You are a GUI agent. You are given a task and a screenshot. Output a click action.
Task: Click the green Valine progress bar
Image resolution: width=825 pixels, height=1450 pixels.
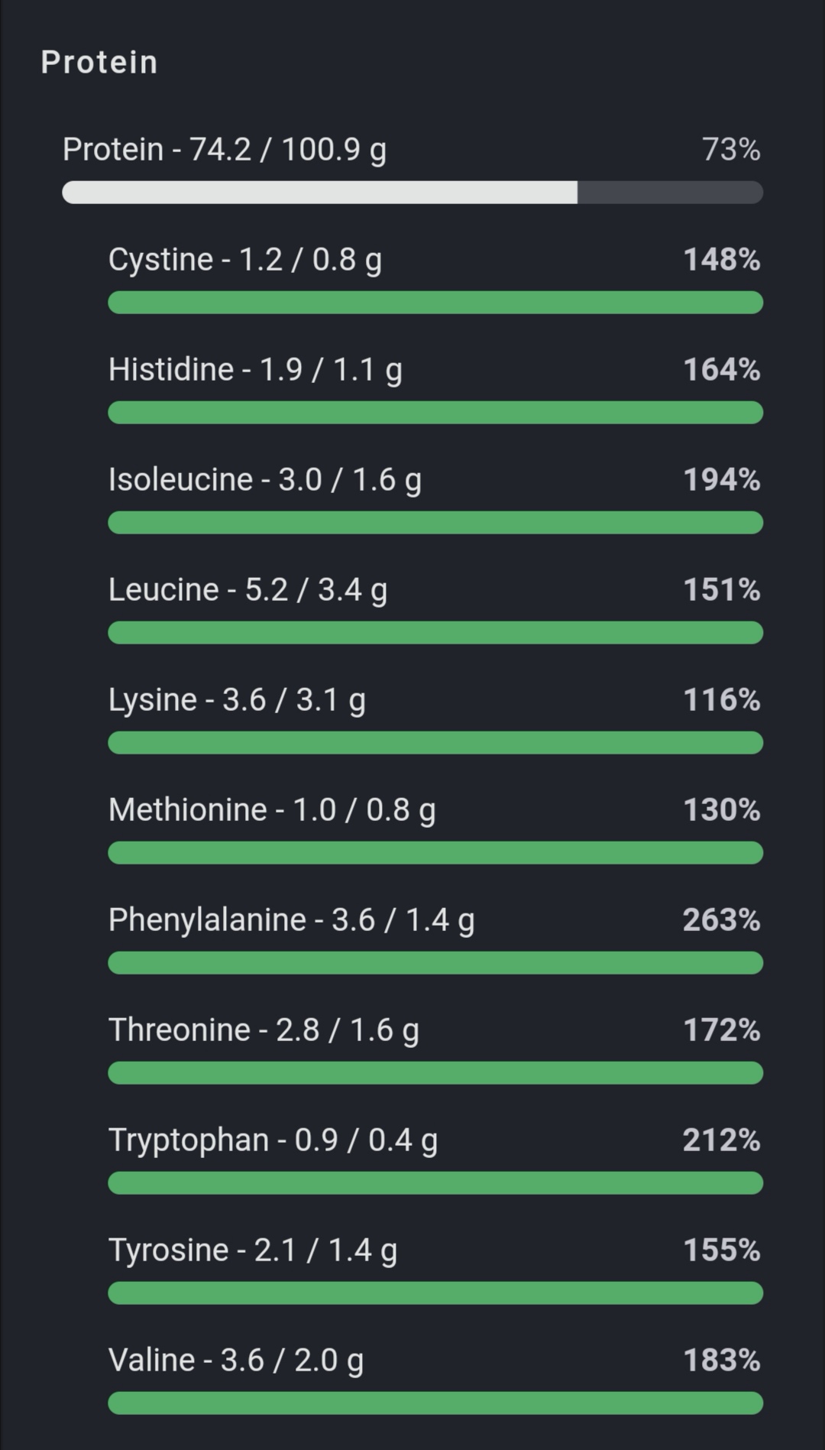click(435, 1403)
